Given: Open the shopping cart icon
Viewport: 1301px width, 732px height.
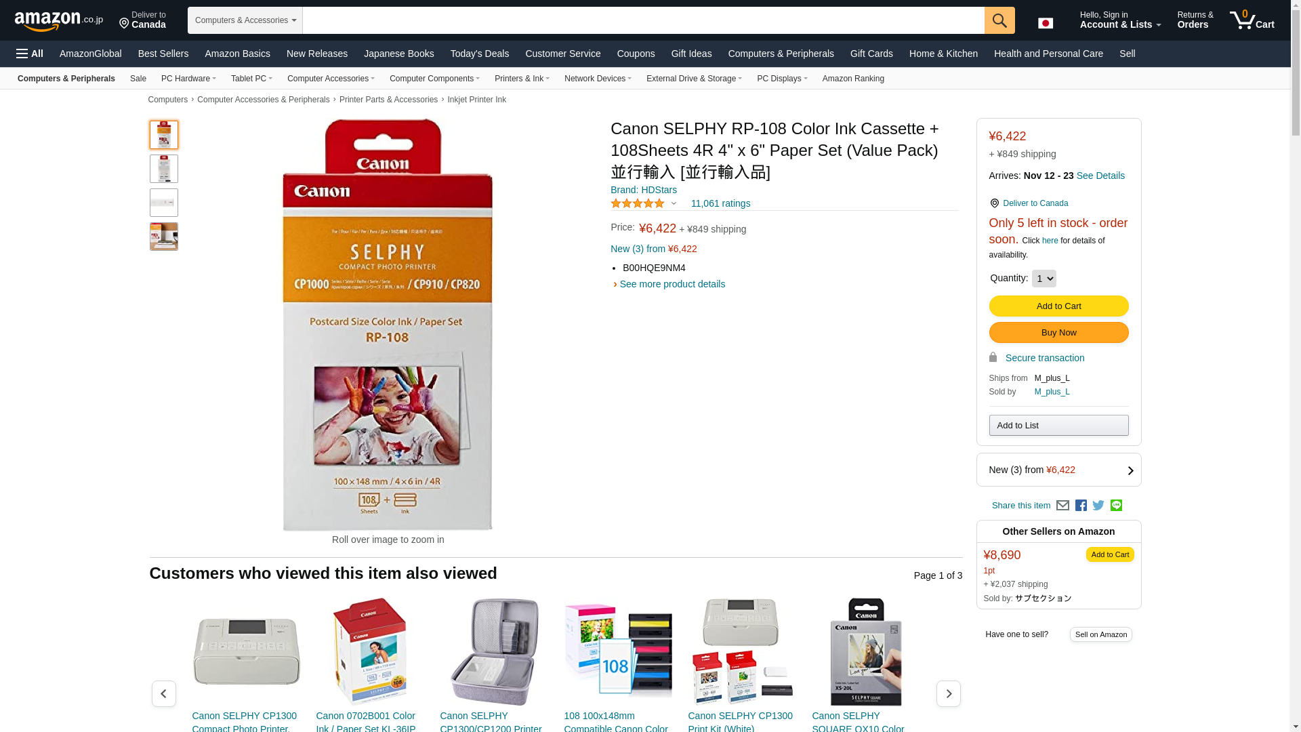Looking at the screenshot, I should pyautogui.click(x=1252, y=20).
